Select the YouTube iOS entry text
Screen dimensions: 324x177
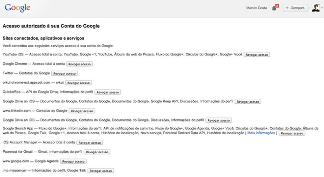[122, 54]
